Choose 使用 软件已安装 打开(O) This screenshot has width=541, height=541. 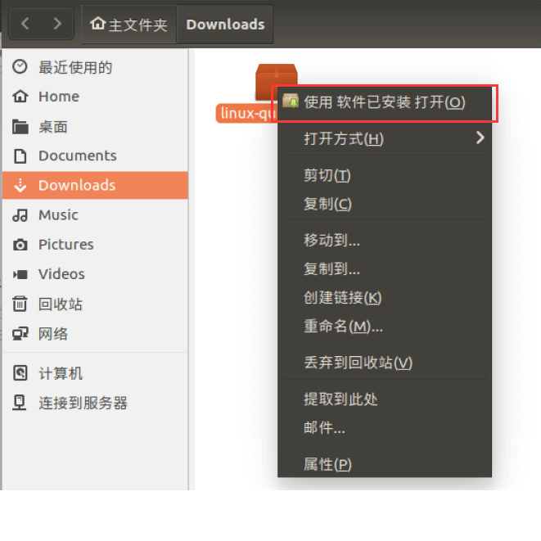pyautogui.click(x=385, y=102)
